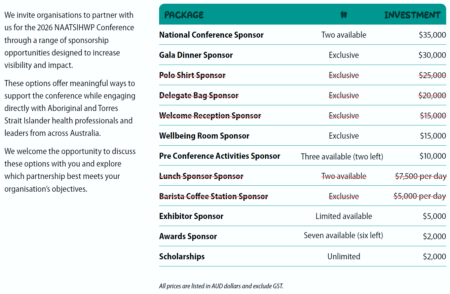The height and width of the screenshot is (294, 450).
Task: Click the struck-out Delegate Bag Sponsor
Action: 199,96
